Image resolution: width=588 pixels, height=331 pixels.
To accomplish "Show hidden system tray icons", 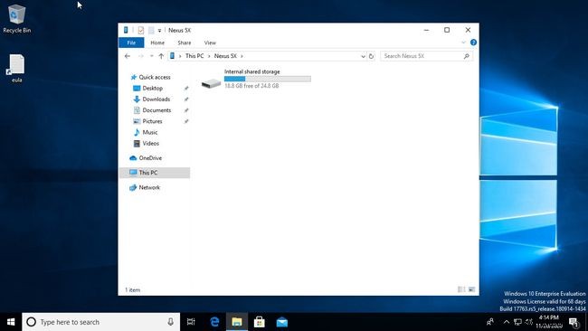I will [x=507, y=322].
